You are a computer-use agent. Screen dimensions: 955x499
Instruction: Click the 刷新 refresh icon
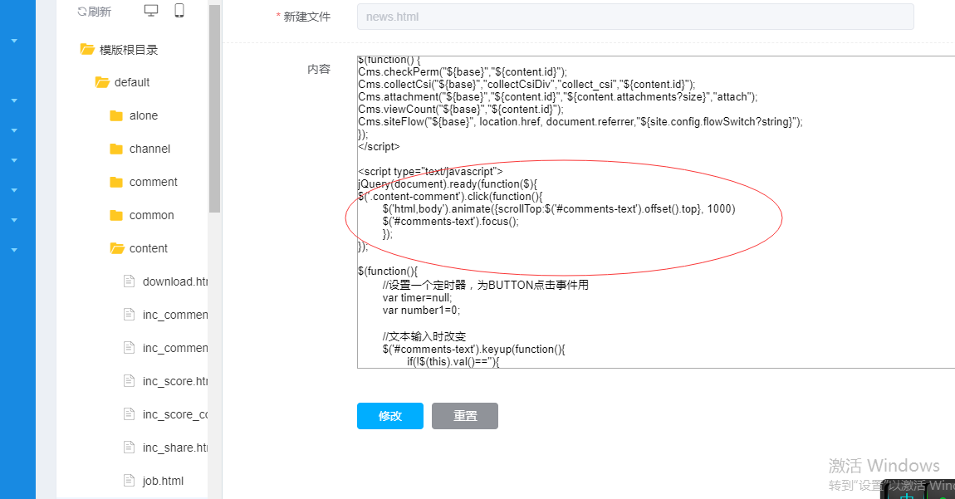[81, 12]
